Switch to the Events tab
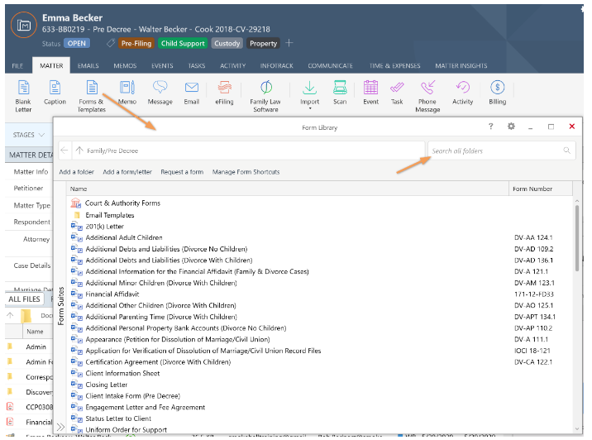 pos(162,65)
